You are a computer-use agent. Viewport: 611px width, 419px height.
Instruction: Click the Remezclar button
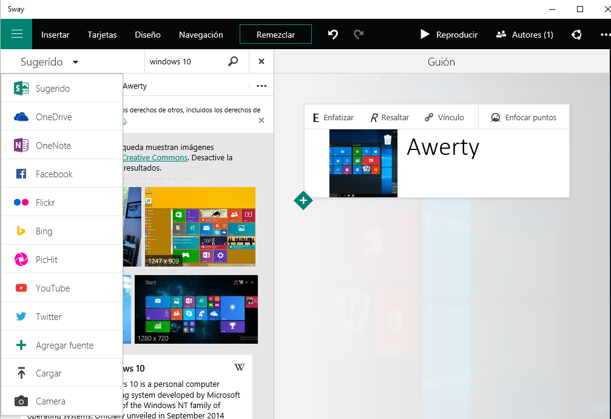tap(275, 34)
